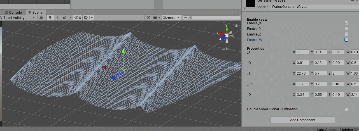
Task: Edit the _D X value 3.34
Action: click(302, 94)
